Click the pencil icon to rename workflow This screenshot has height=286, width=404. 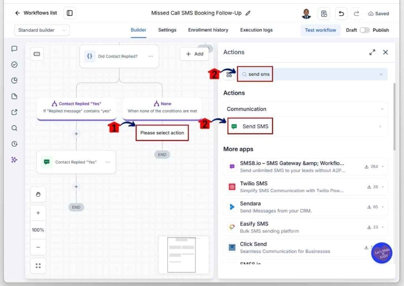point(248,13)
